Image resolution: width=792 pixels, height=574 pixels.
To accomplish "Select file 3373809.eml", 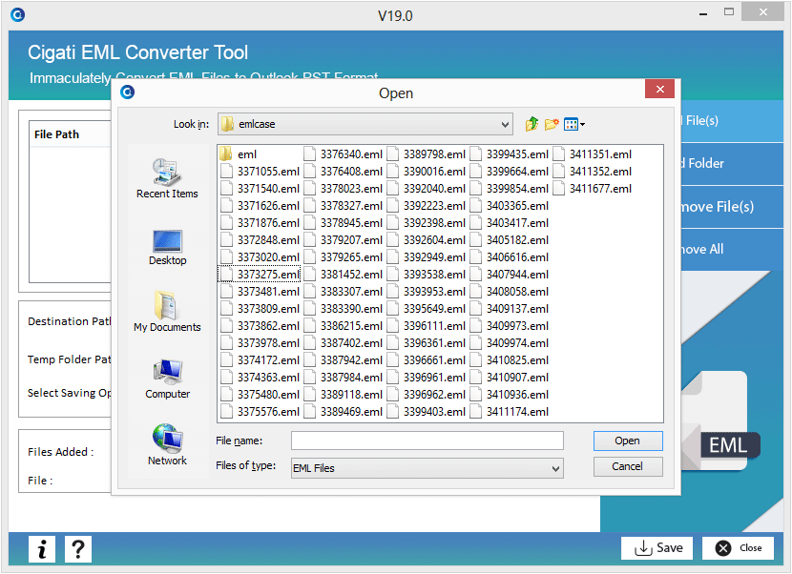I will 261,309.
